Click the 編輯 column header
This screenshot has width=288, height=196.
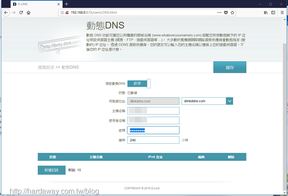coord(201,157)
